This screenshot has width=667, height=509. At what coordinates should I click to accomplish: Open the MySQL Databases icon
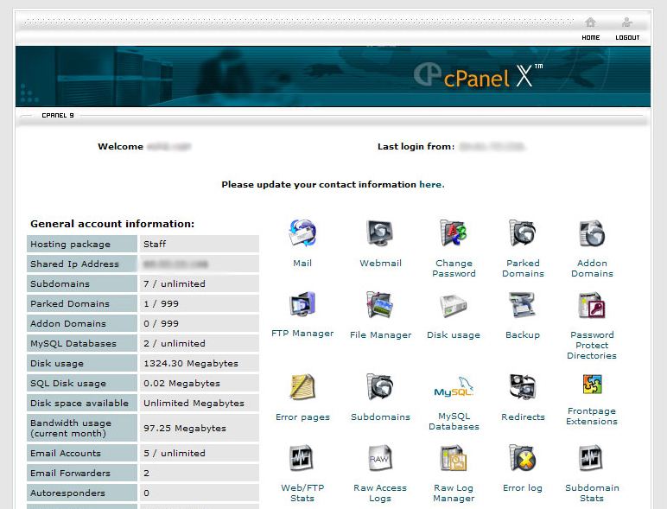coord(454,390)
